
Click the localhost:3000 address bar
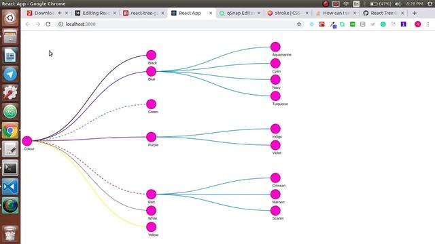177,24
